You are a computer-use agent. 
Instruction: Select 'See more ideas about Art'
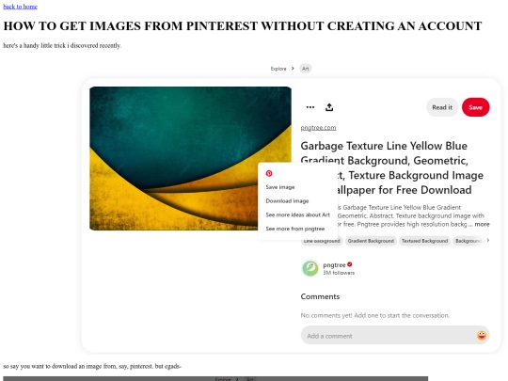tap(297, 214)
